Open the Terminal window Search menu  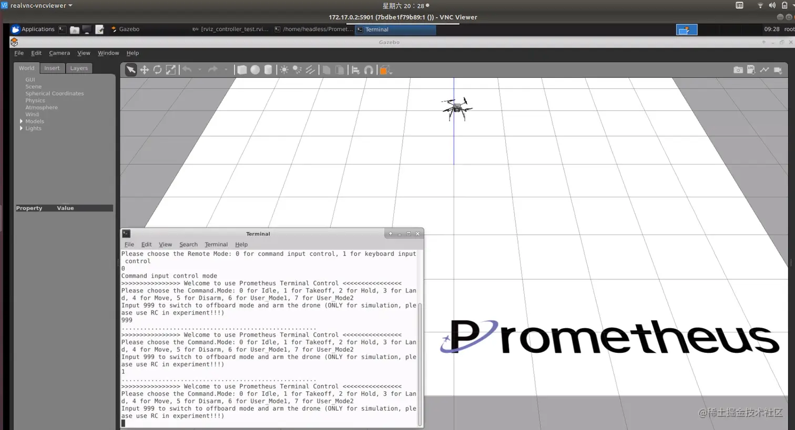[188, 245]
